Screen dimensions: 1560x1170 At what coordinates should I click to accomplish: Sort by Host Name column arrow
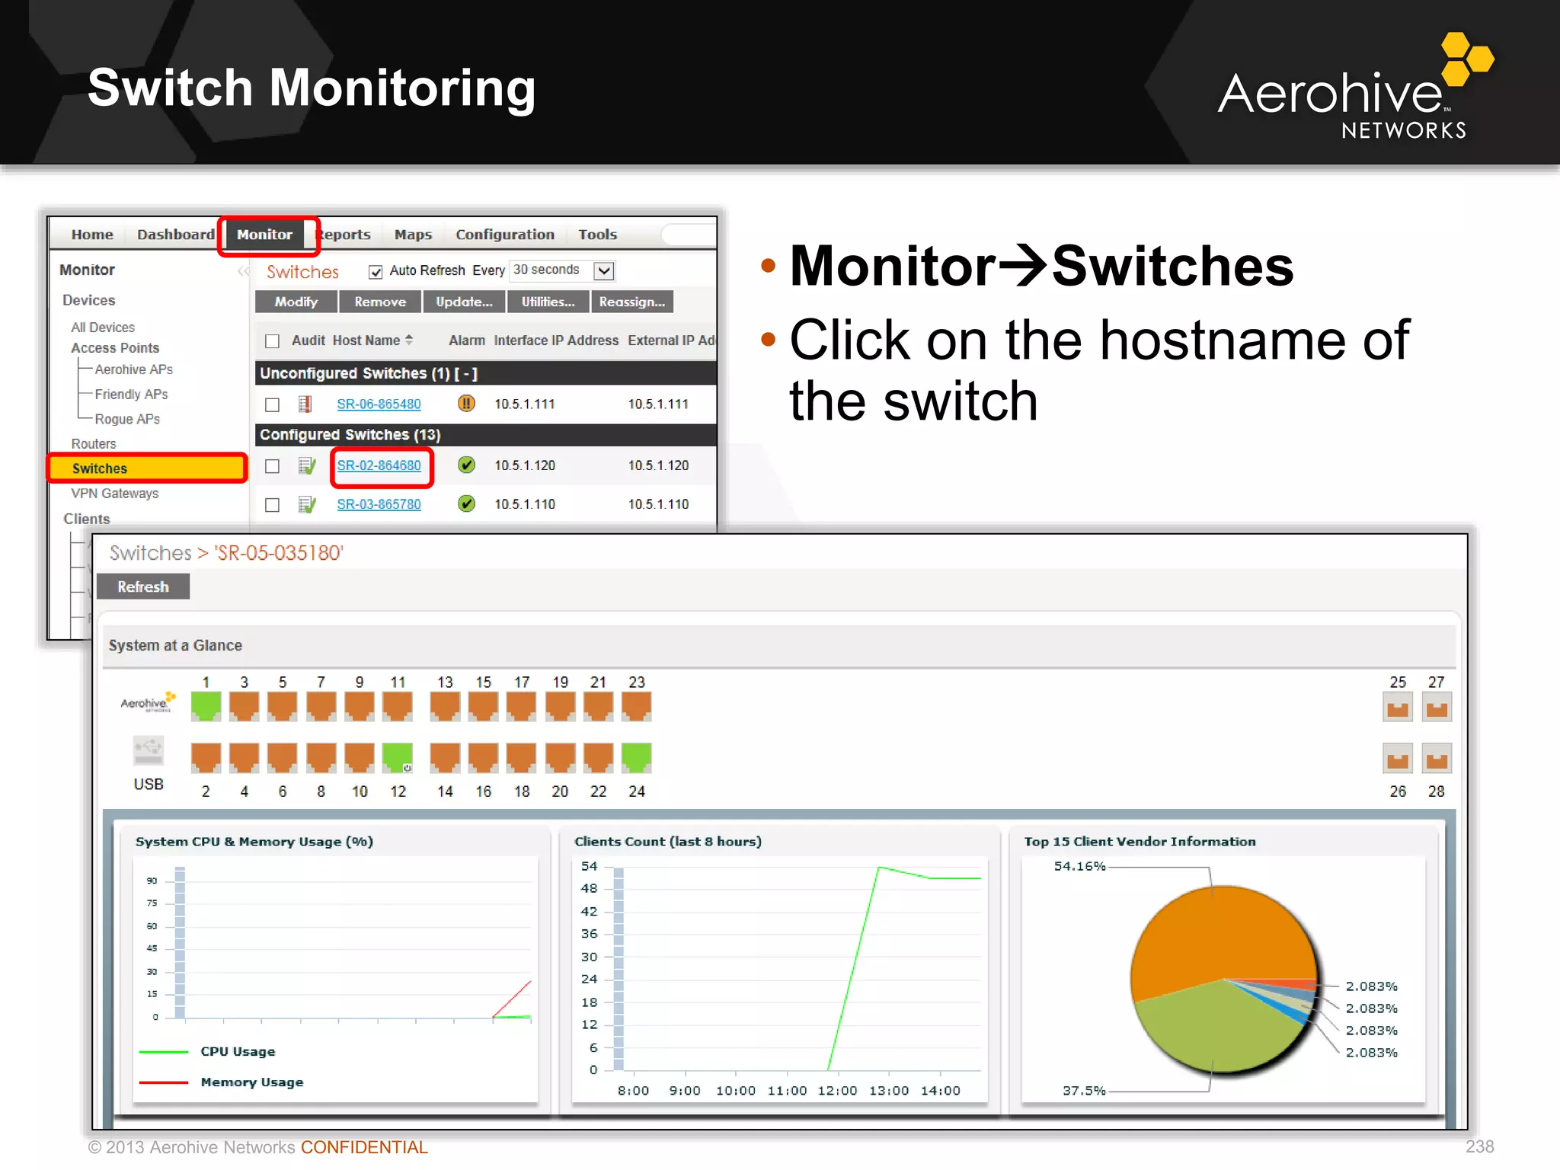point(409,340)
